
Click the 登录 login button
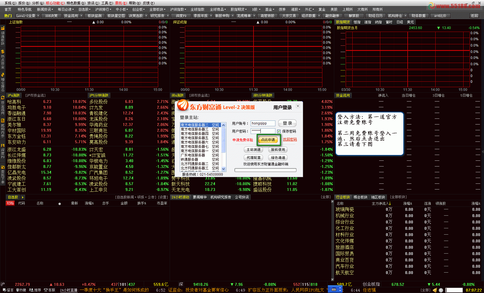(x=287, y=123)
